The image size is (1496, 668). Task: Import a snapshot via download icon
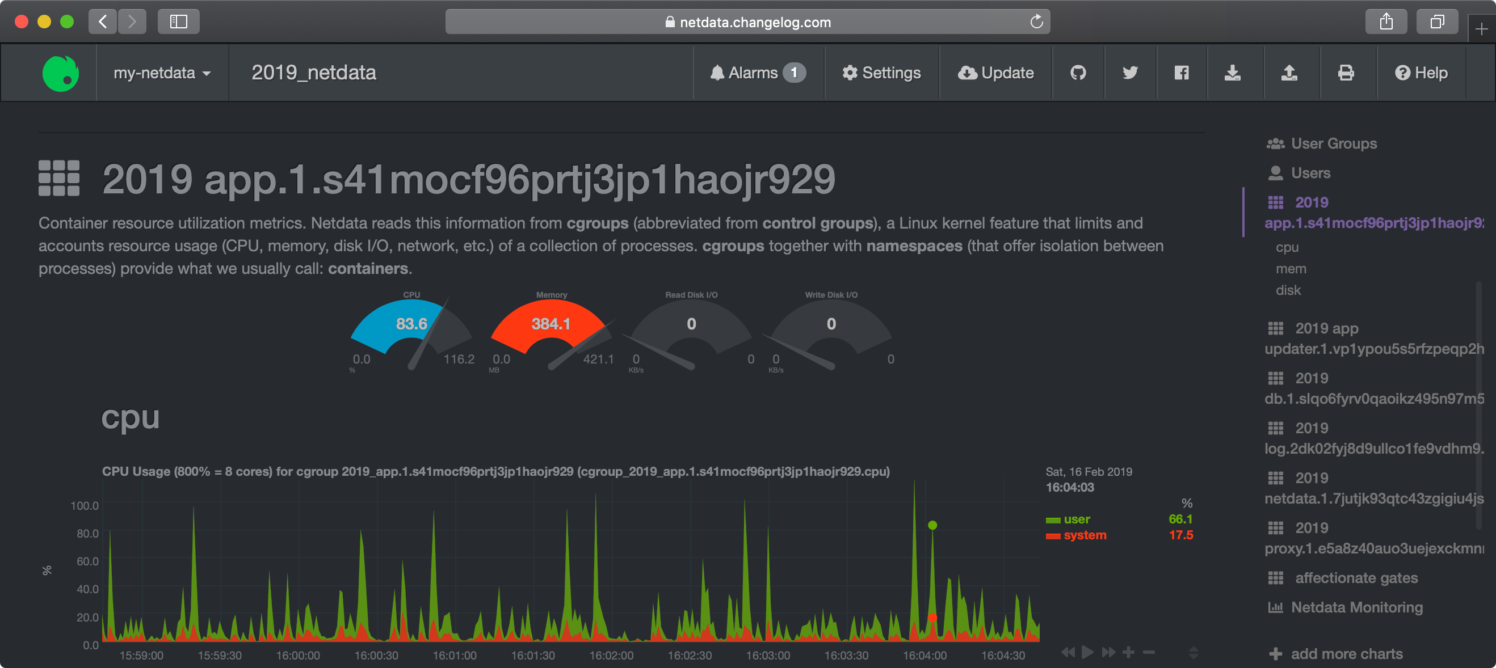(x=1232, y=73)
